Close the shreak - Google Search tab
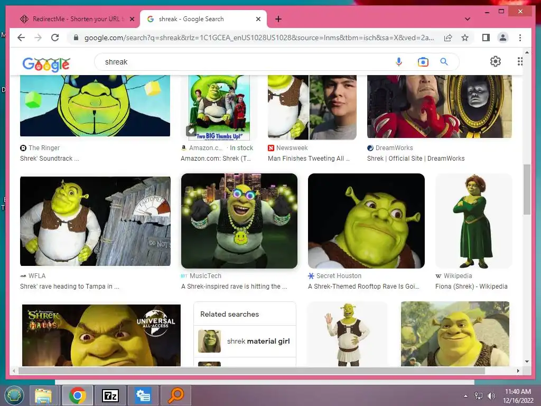 (x=258, y=19)
